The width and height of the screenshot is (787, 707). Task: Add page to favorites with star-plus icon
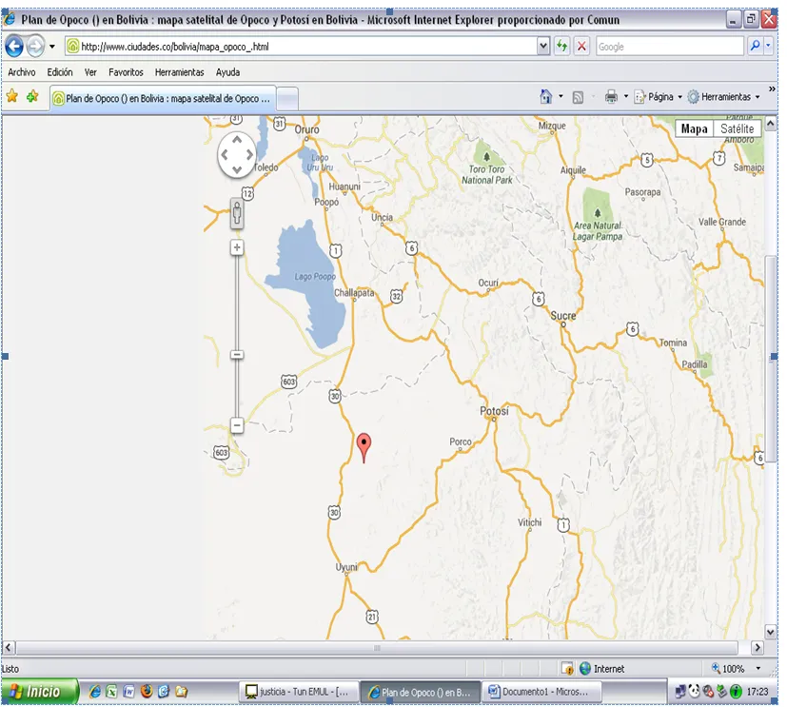tap(32, 96)
